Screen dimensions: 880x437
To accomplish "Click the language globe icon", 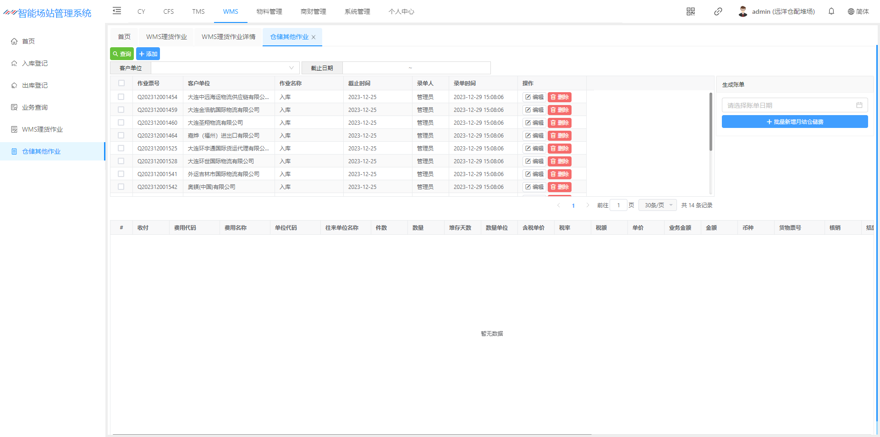I will point(851,11).
